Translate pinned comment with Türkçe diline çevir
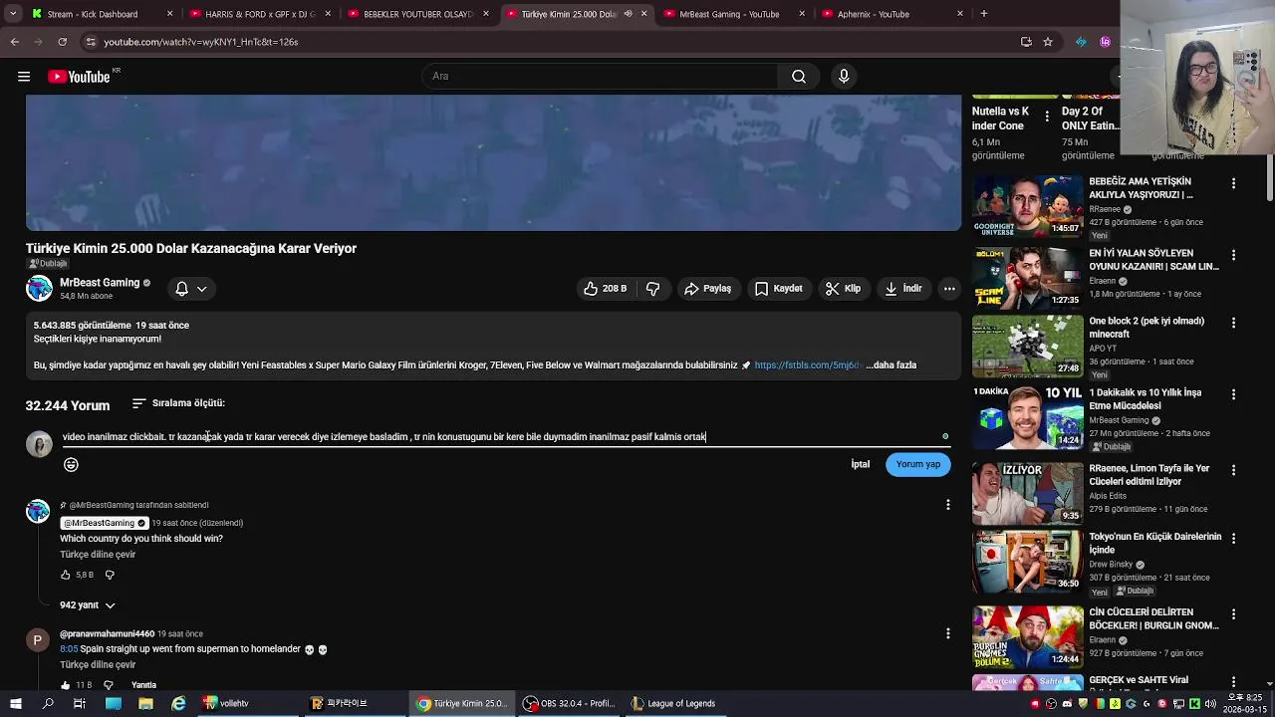Image resolution: width=1275 pixels, height=717 pixels. [98, 555]
